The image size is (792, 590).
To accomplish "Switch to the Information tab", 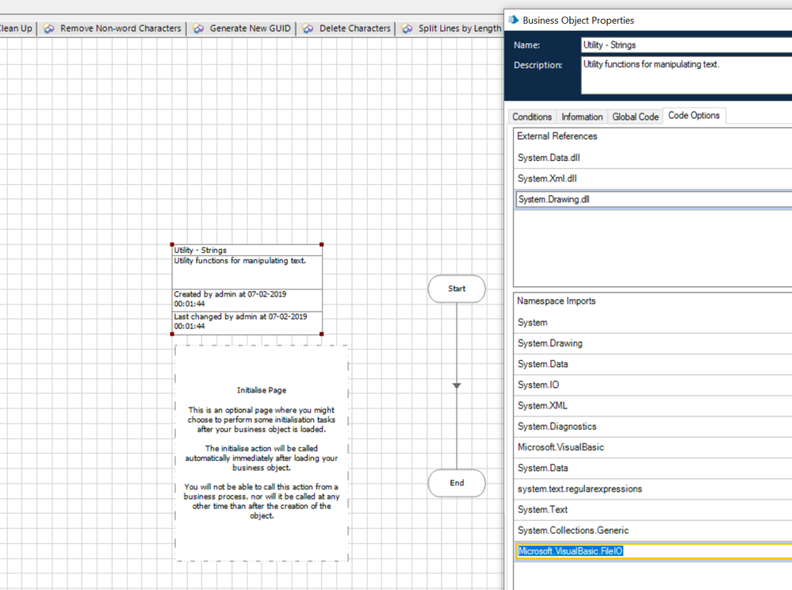I will 582,117.
